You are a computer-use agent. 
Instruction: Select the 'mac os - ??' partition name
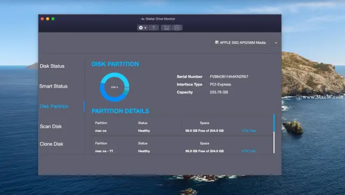coord(104,151)
